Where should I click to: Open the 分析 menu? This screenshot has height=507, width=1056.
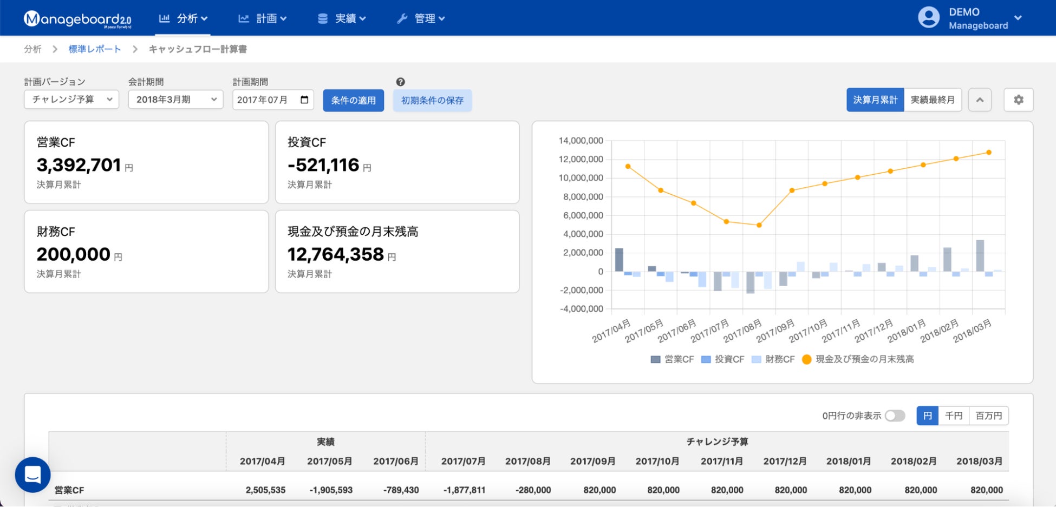[x=183, y=19]
